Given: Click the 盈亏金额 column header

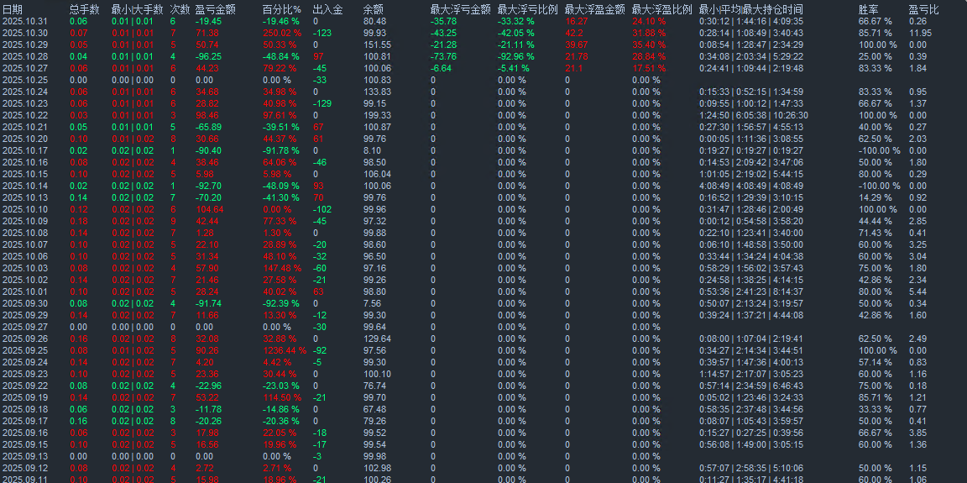Looking at the screenshot, I should 215,9.
